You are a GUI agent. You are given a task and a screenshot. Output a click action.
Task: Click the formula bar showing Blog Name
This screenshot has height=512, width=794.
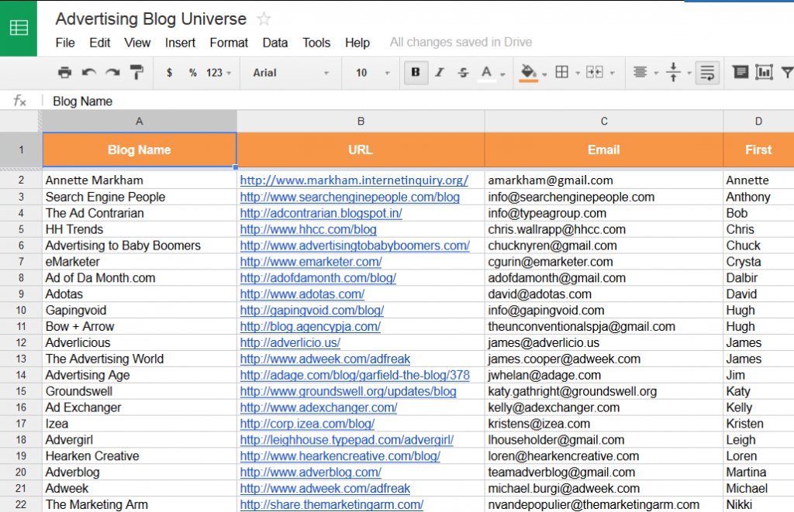418,101
